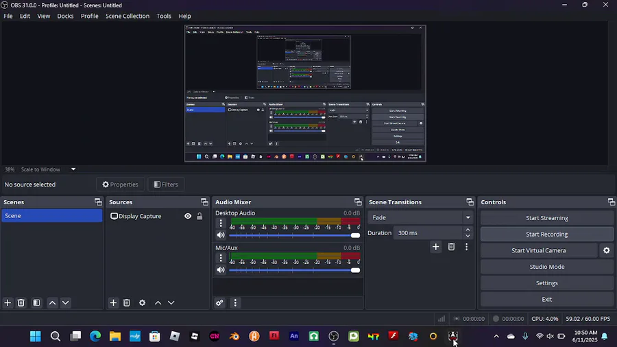Open Desktop Audio options three dots
Image resolution: width=617 pixels, height=347 pixels.
click(221, 224)
